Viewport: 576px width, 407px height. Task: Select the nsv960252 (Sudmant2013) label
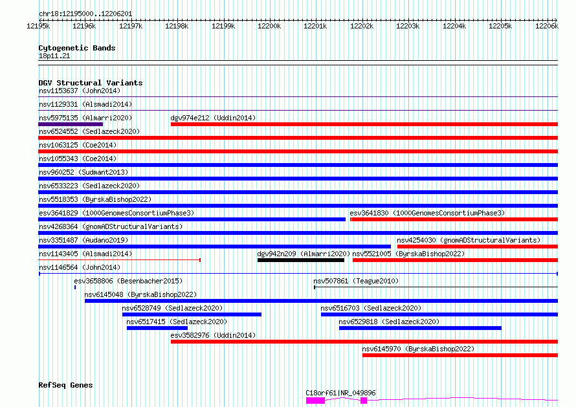[83, 172]
